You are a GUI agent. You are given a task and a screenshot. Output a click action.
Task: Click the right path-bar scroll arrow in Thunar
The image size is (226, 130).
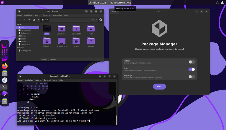pyautogui.click(x=97, y=20)
